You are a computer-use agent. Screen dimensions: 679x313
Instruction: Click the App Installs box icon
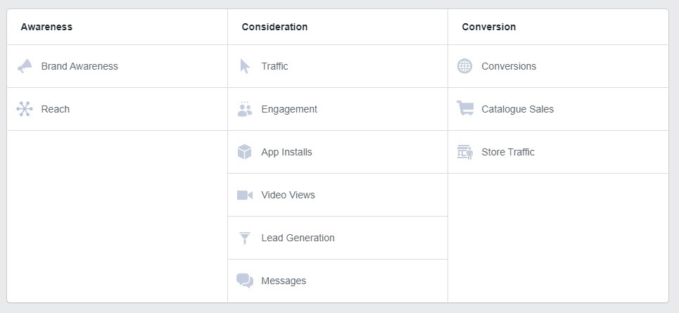[x=245, y=152]
